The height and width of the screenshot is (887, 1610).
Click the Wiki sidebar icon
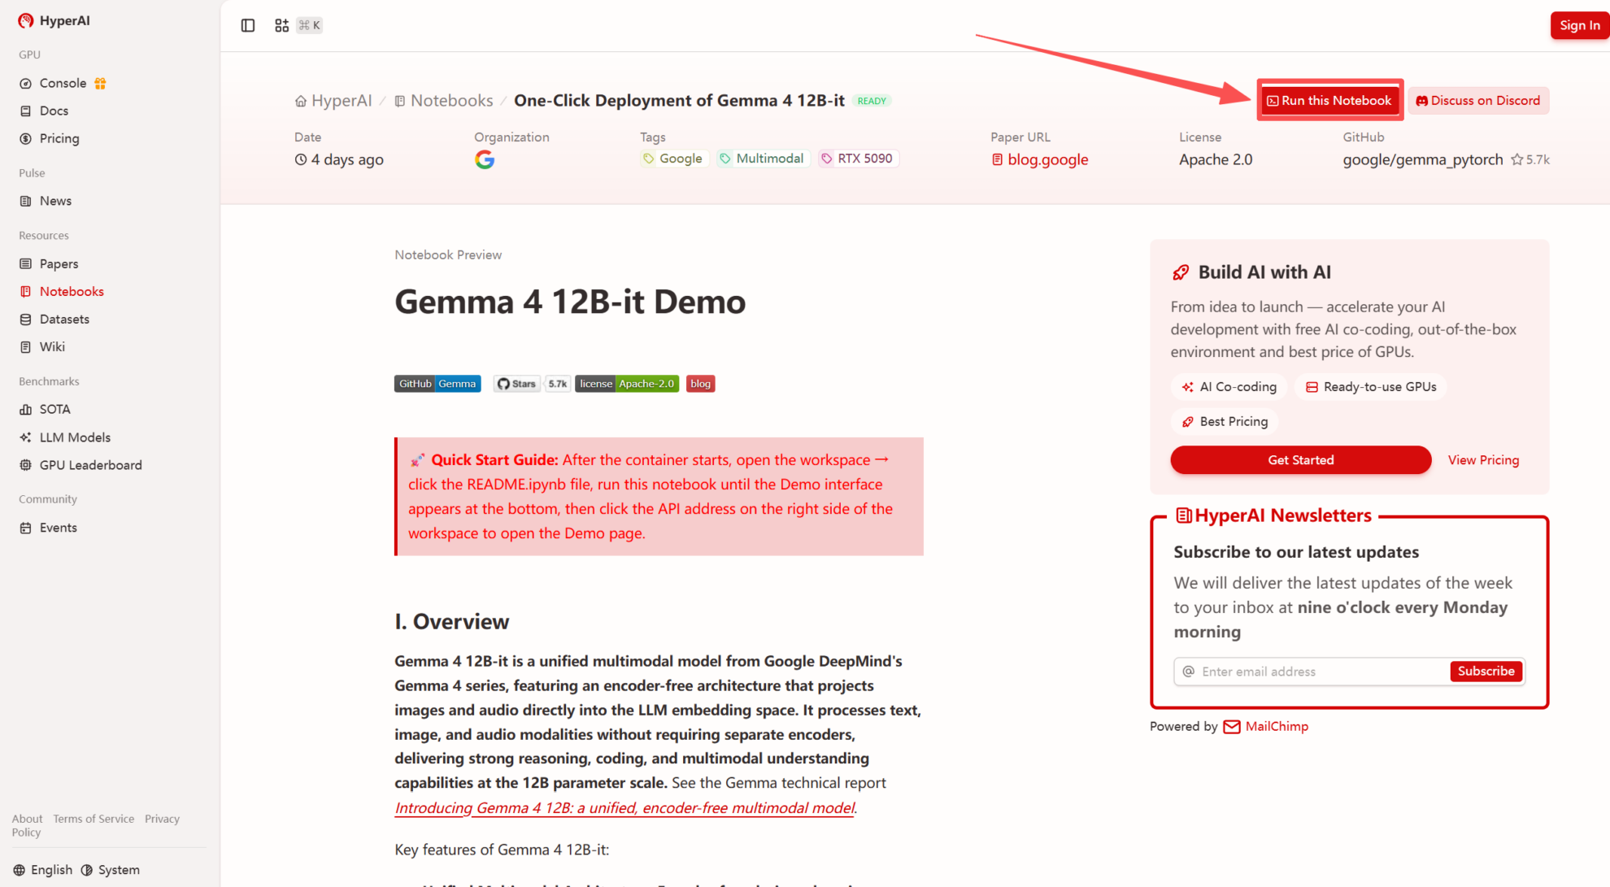pos(26,346)
